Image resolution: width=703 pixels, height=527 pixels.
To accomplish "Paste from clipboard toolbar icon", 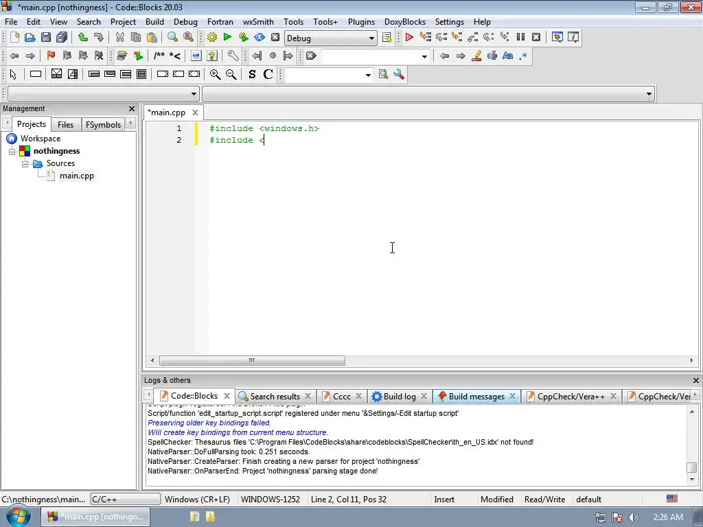I will pos(152,37).
